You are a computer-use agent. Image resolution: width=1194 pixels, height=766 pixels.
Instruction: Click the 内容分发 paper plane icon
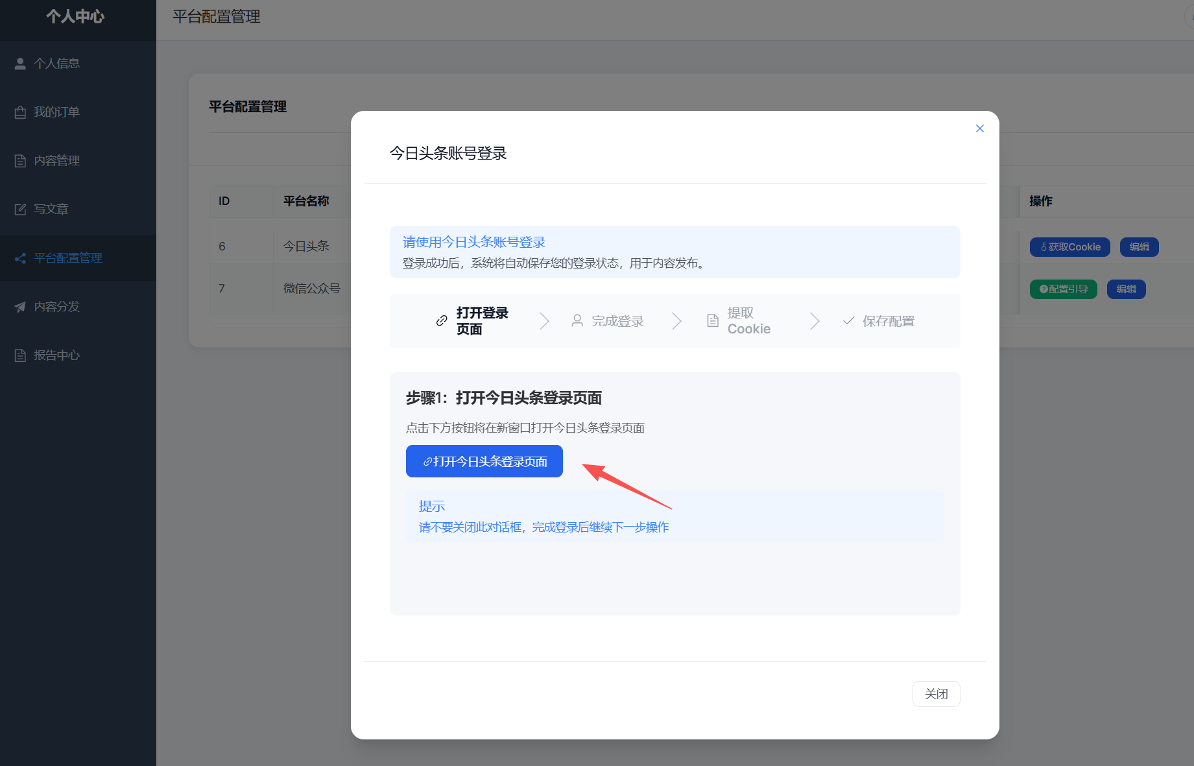coord(20,307)
